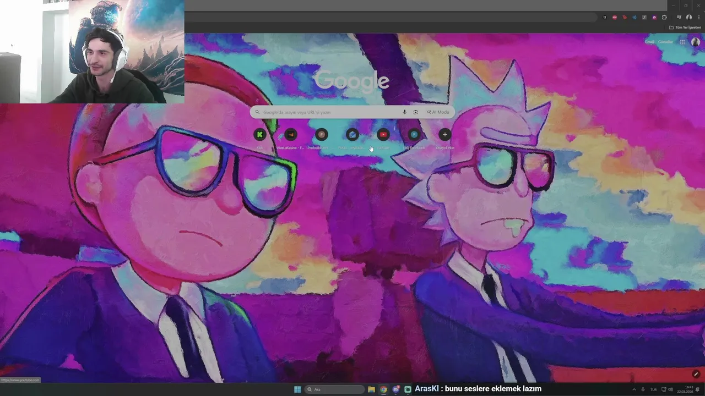Open the AdBlock Plus extension
The height and width of the screenshot is (396, 705).
(x=615, y=17)
